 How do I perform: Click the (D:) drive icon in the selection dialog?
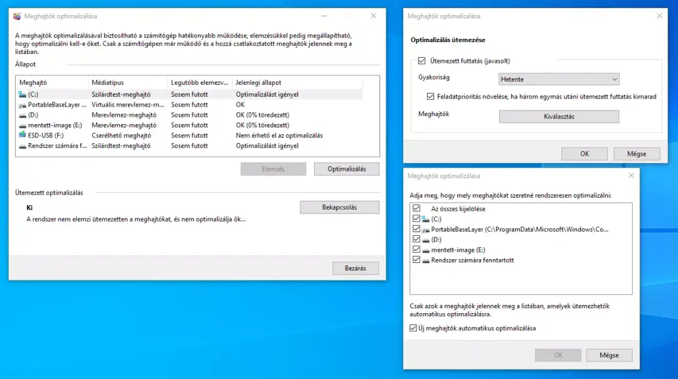(426, 240)
